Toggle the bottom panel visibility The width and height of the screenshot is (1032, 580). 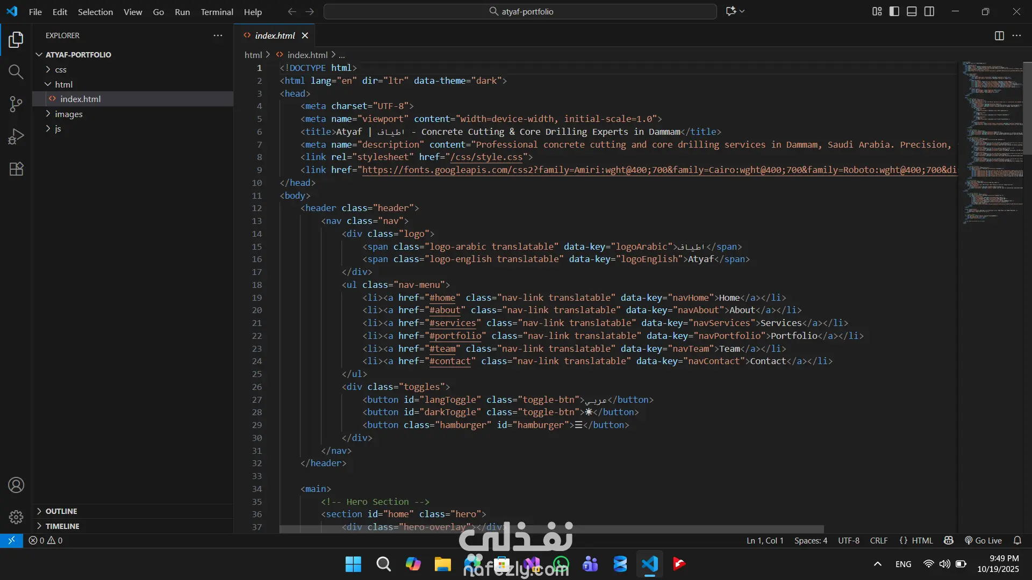pos(912,11)
